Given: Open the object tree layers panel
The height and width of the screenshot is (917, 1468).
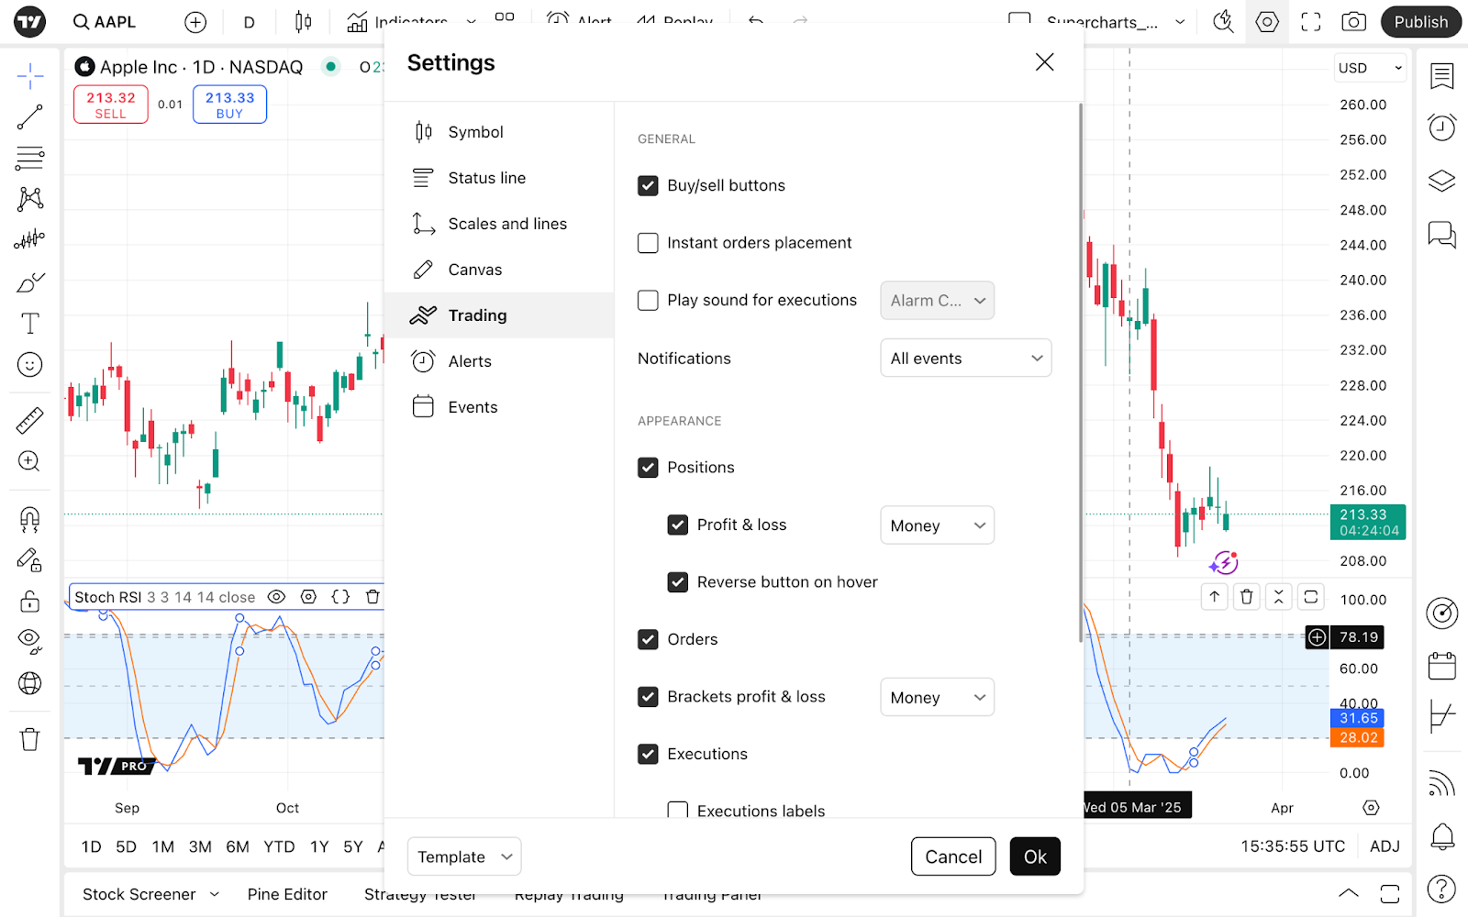Looking at the screenshot, I should pyautogui.click(x=1442, y=181).
